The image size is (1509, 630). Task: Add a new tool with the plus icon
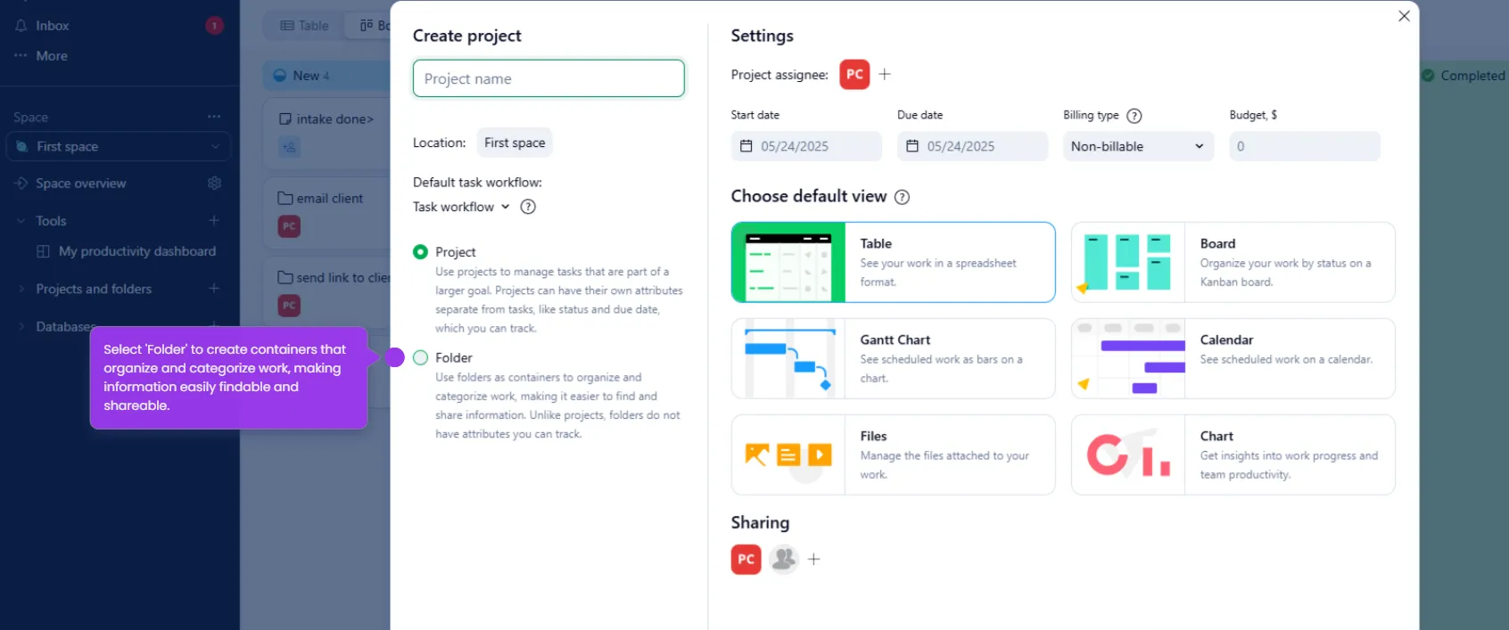[x=214, y=220]
